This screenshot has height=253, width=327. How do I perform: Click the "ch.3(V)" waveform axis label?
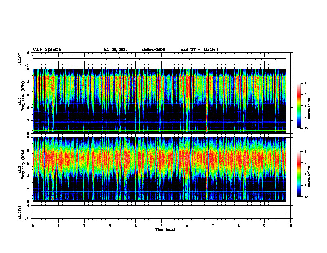tap(19, 212)
